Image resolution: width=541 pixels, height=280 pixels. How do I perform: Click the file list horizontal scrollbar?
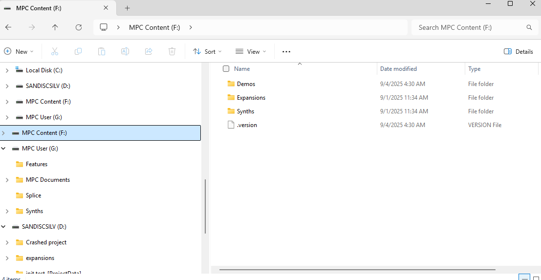point(358,270)
